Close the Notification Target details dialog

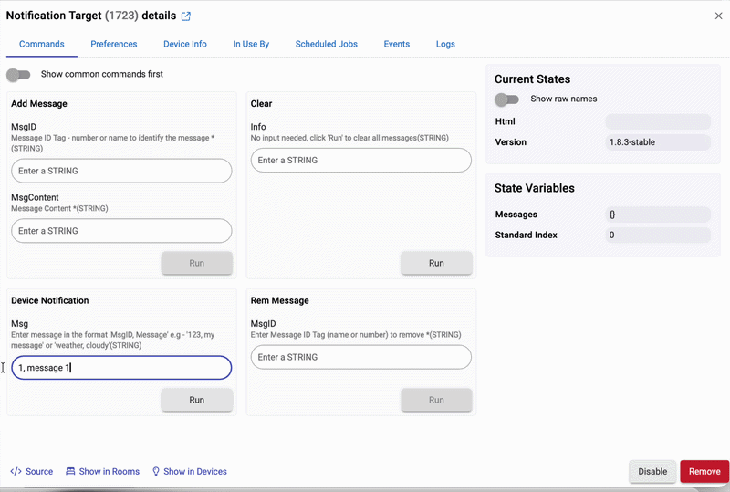pos(718,16)
